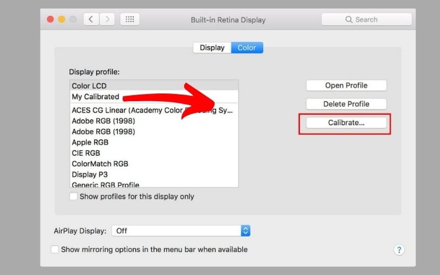
Task: Go forward with the right chevron button
Action: pyautogui.click(x=107, y=19)
